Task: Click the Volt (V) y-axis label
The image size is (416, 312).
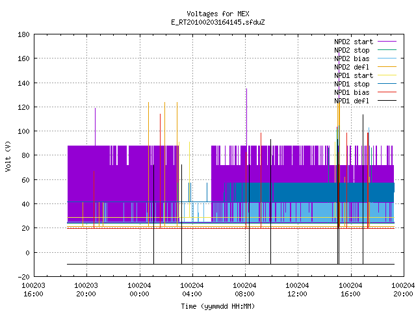Action: 8,156
